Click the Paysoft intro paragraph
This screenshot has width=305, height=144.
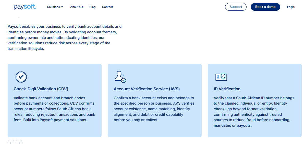coord(65,37)
